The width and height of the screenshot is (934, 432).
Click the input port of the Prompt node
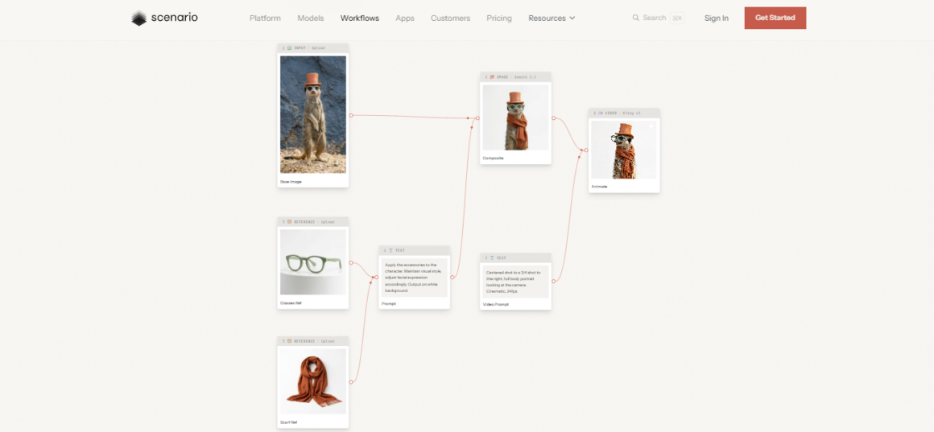(377, 278)
